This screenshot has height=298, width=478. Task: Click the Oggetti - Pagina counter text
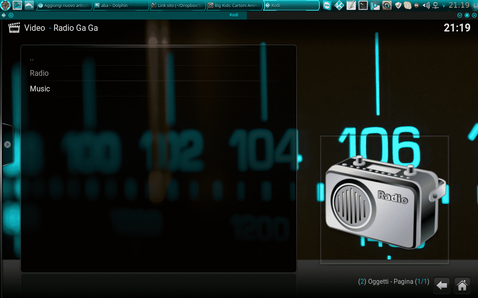click(x=394, y=281)
